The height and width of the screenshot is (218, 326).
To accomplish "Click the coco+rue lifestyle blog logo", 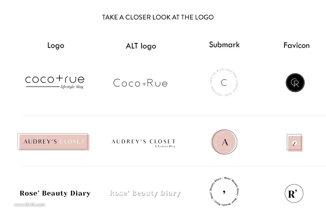I will click(x=55, y=82).
